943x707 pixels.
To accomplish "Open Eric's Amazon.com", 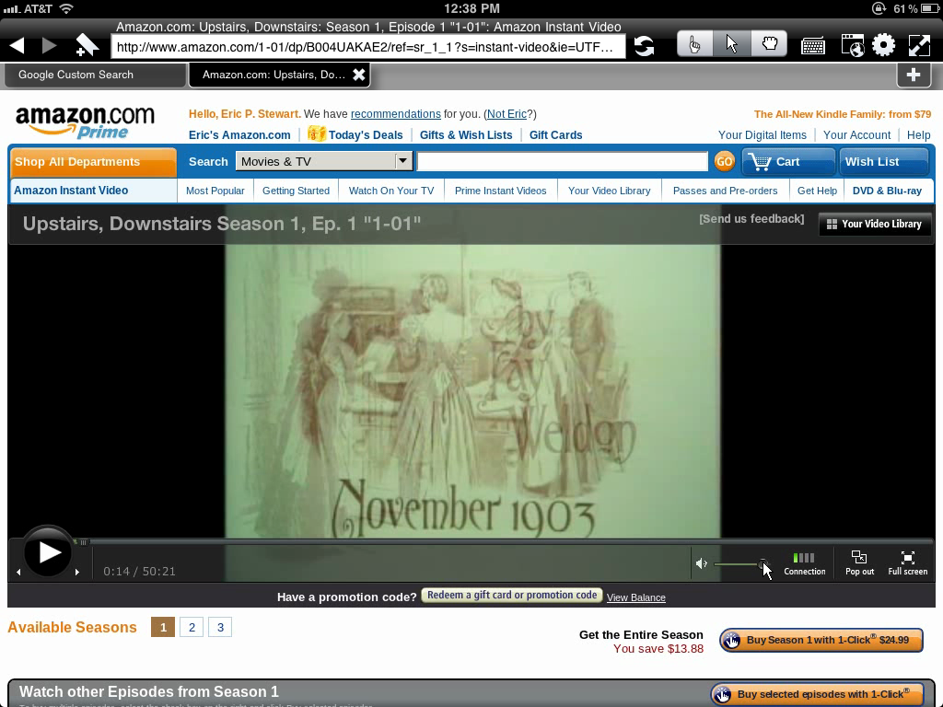I will pyautogui.click(x=239, y=135).
